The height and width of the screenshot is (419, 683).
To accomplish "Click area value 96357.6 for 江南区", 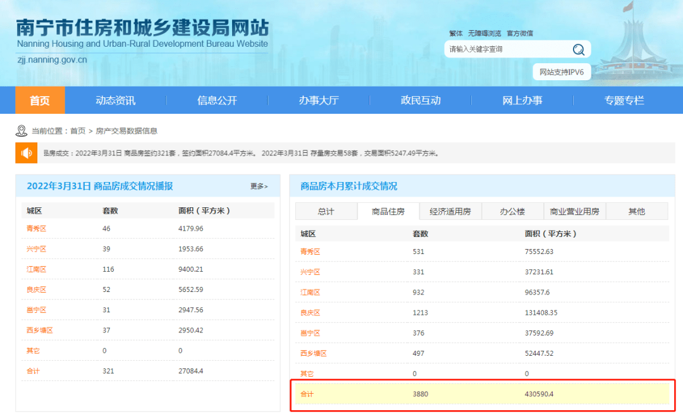I will pyautogui.click(x=537, y=293).
